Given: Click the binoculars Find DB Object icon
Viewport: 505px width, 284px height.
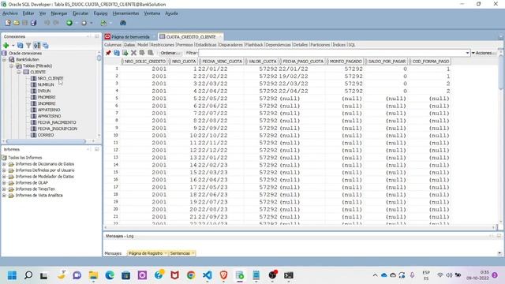Looking at the screenshot, I should click(123, 23).
